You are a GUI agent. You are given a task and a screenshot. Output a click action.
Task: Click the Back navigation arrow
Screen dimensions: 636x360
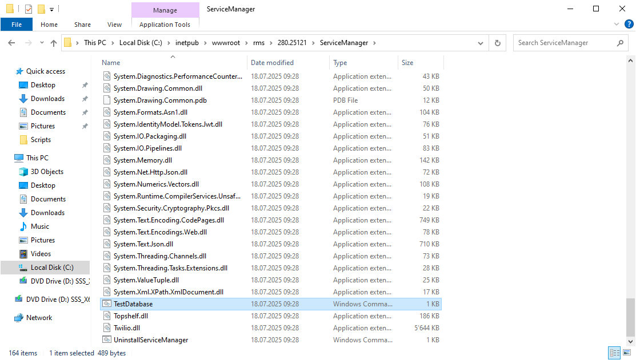(11, 43)
